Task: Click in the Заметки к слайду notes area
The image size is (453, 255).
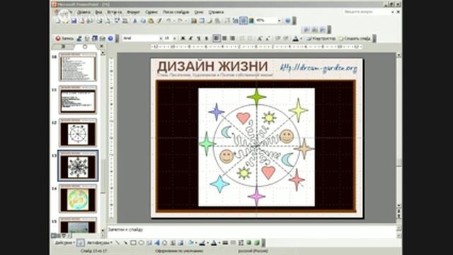Action: (x=251, y=231)
